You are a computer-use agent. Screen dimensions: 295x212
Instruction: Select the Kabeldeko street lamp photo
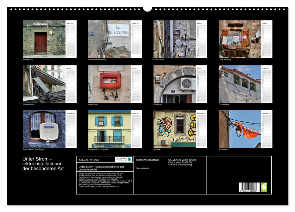pos(240,129)
